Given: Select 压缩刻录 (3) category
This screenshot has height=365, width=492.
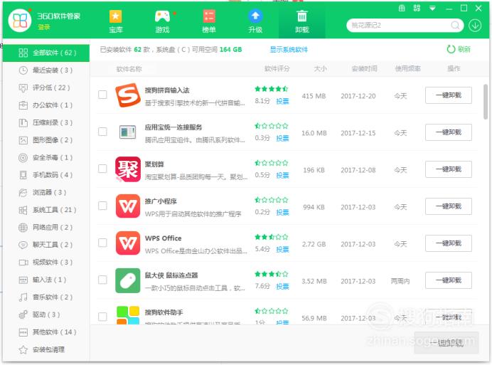Looking at the screenshot, I should point(46,122).
